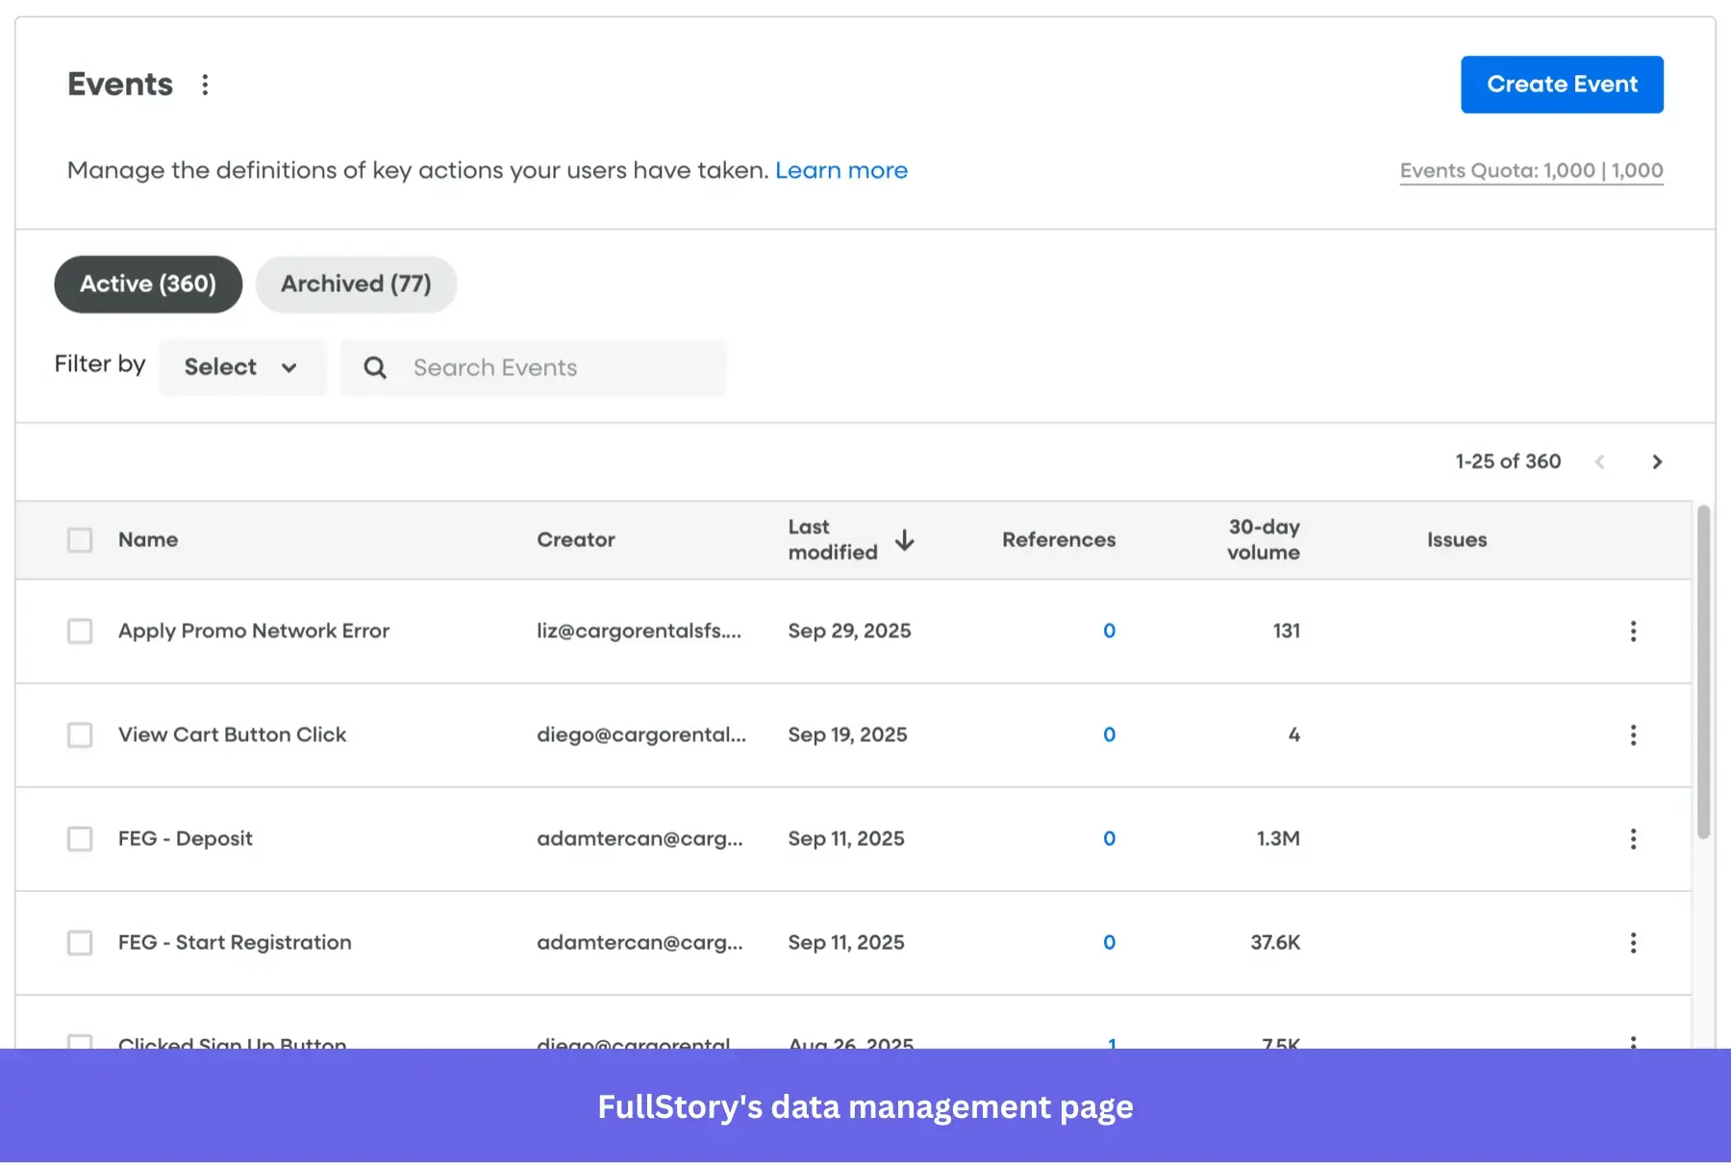
Task: Open the Events page options kebab menu
Action: click(x=205, y=85)
